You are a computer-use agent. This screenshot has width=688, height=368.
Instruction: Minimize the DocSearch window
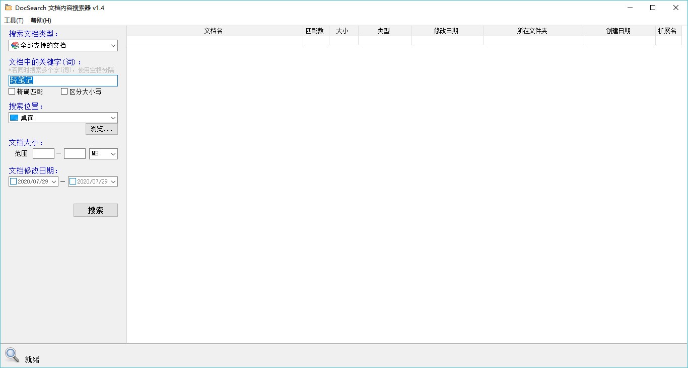pyautogui.click(x=630, y=8)
